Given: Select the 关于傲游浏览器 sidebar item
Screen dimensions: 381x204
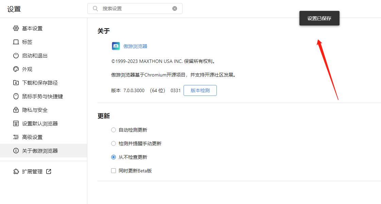Looking at the screenshot, I should [x=44, y=151].
